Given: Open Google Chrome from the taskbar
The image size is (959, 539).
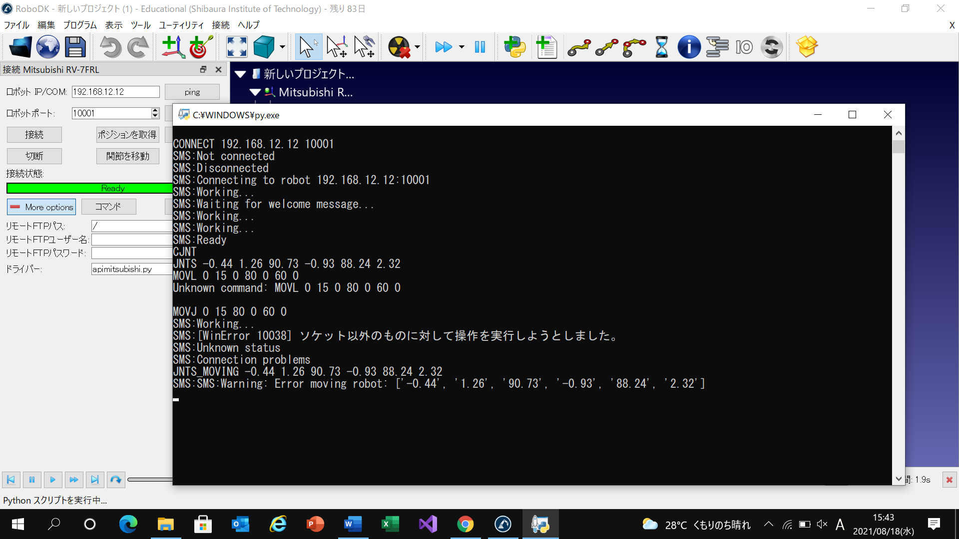Looking at the screenshot, I should click(466, 524).
